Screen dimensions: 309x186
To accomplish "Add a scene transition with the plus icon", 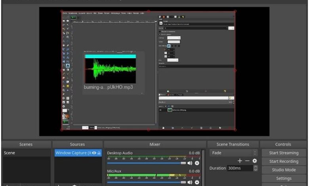I will tap(240, 161).
